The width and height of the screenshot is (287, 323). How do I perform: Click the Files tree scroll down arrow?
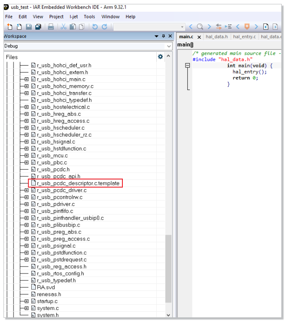169,315
